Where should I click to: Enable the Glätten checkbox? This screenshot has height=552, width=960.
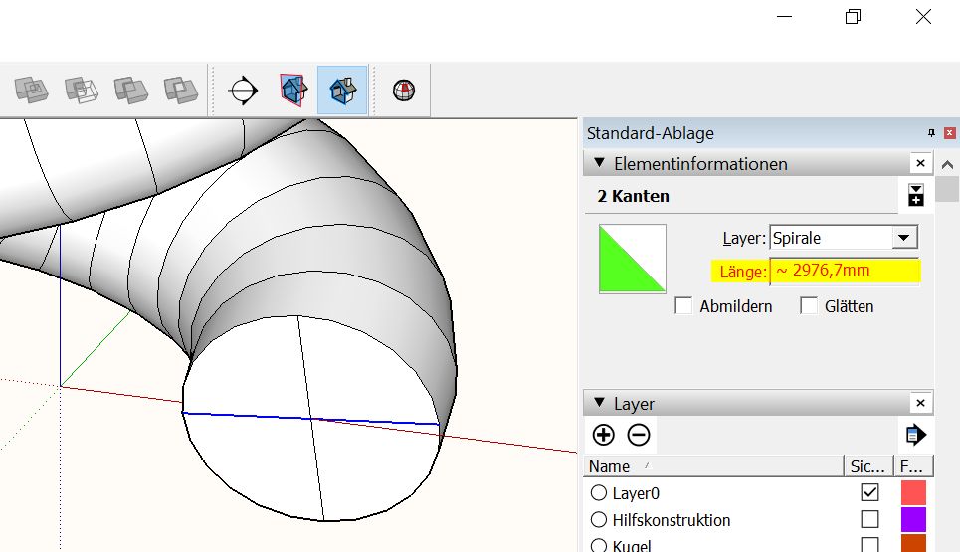(x=809, y=306)
